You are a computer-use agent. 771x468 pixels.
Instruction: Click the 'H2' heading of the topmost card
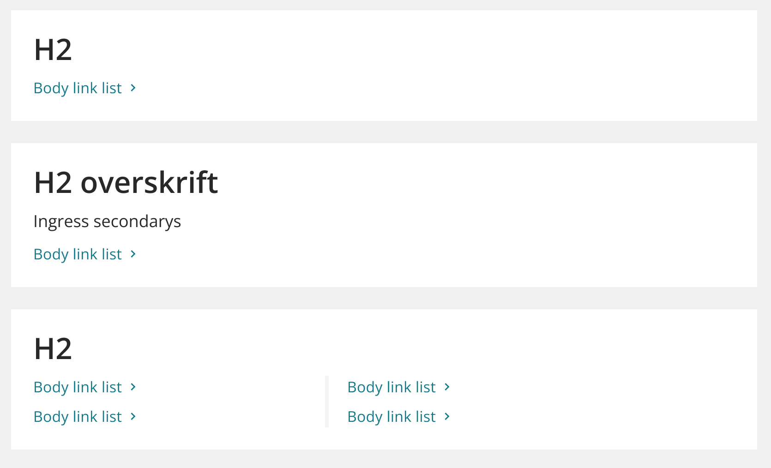53,50
